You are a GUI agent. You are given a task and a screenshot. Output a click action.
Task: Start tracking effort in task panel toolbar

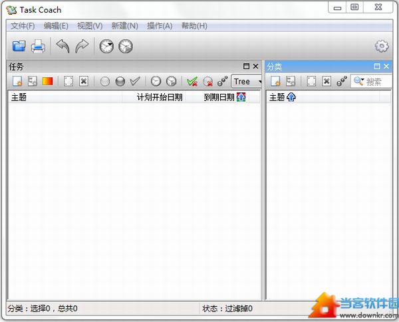click(156, 81)
